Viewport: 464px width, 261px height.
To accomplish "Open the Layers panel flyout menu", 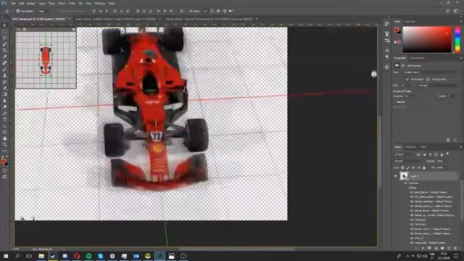I will point(461,146).
